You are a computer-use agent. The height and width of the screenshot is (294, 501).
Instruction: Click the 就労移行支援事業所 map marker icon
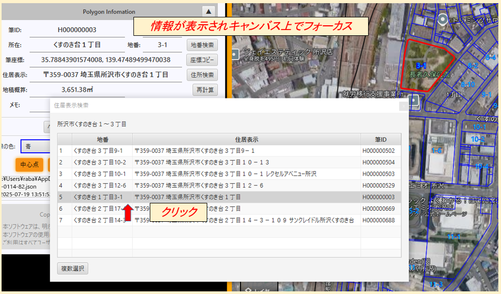click(x=414, y=101)
